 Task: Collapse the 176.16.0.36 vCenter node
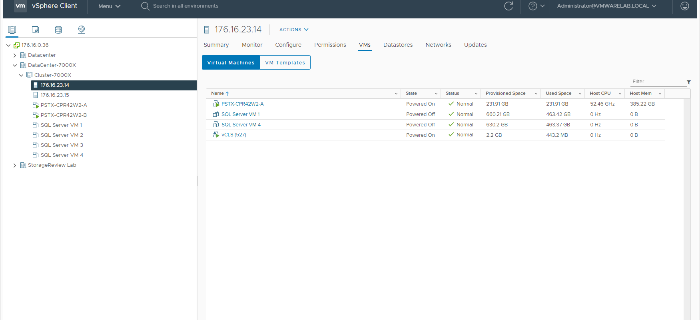(8, 45)
